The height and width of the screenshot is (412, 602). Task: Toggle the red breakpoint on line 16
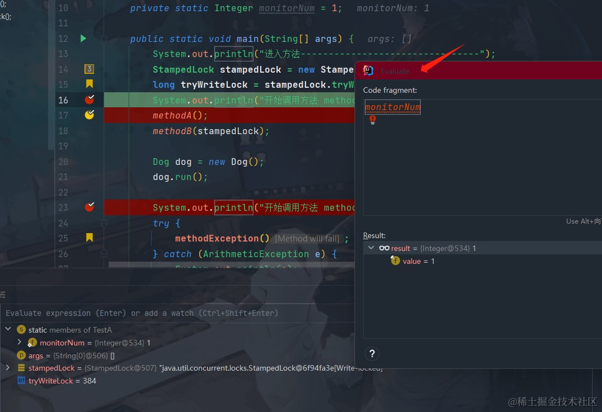click(90, 100)
